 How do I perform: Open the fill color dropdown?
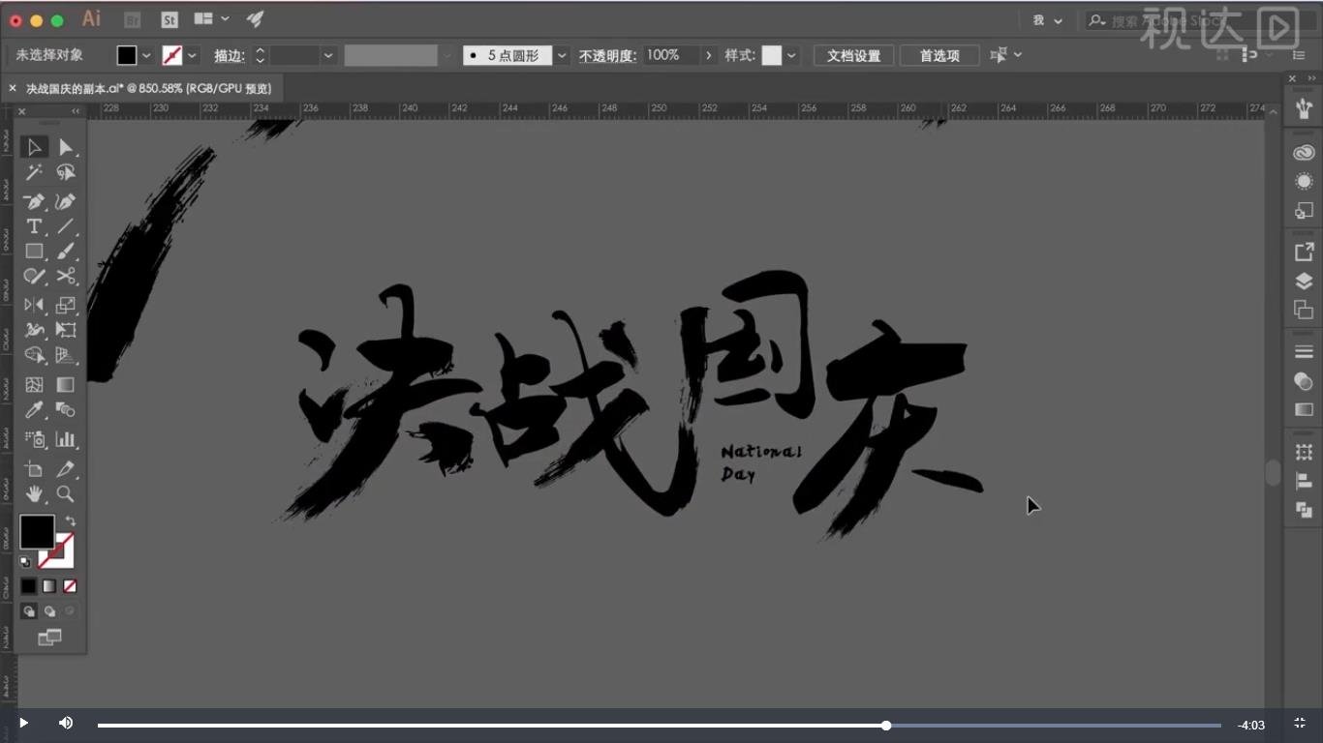click(x=146, y=55)
